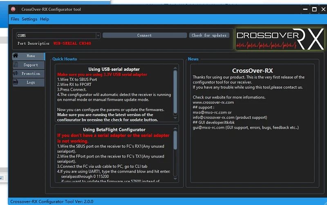Click the red 3.3V USB serial adapter warning

(102, 75)
